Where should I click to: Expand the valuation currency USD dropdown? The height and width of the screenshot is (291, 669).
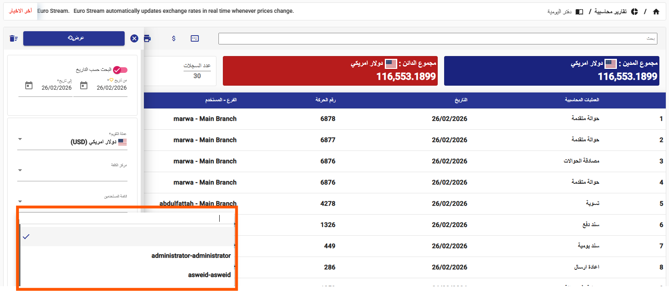[x=20, y=139]
